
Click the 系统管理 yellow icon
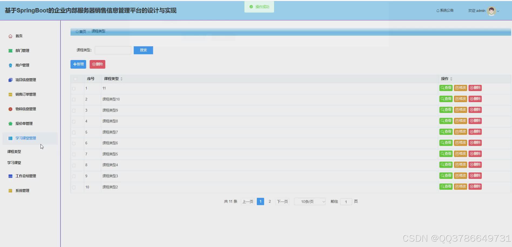pyautogui.click(x=10, y=191)
